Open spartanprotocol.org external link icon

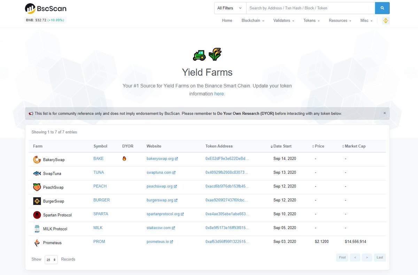click(x=182, y=214)
